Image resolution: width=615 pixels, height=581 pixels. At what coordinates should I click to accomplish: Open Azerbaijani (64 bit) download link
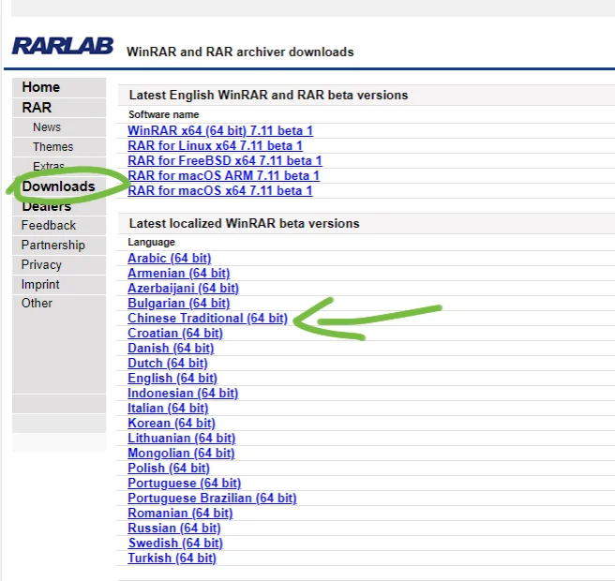click(183, 288)
